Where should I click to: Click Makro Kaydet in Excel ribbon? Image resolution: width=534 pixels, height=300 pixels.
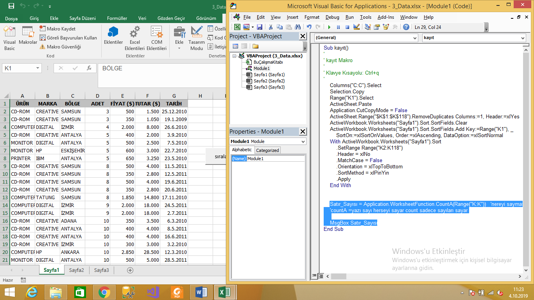pyautogui.click(x=57, y=29)
